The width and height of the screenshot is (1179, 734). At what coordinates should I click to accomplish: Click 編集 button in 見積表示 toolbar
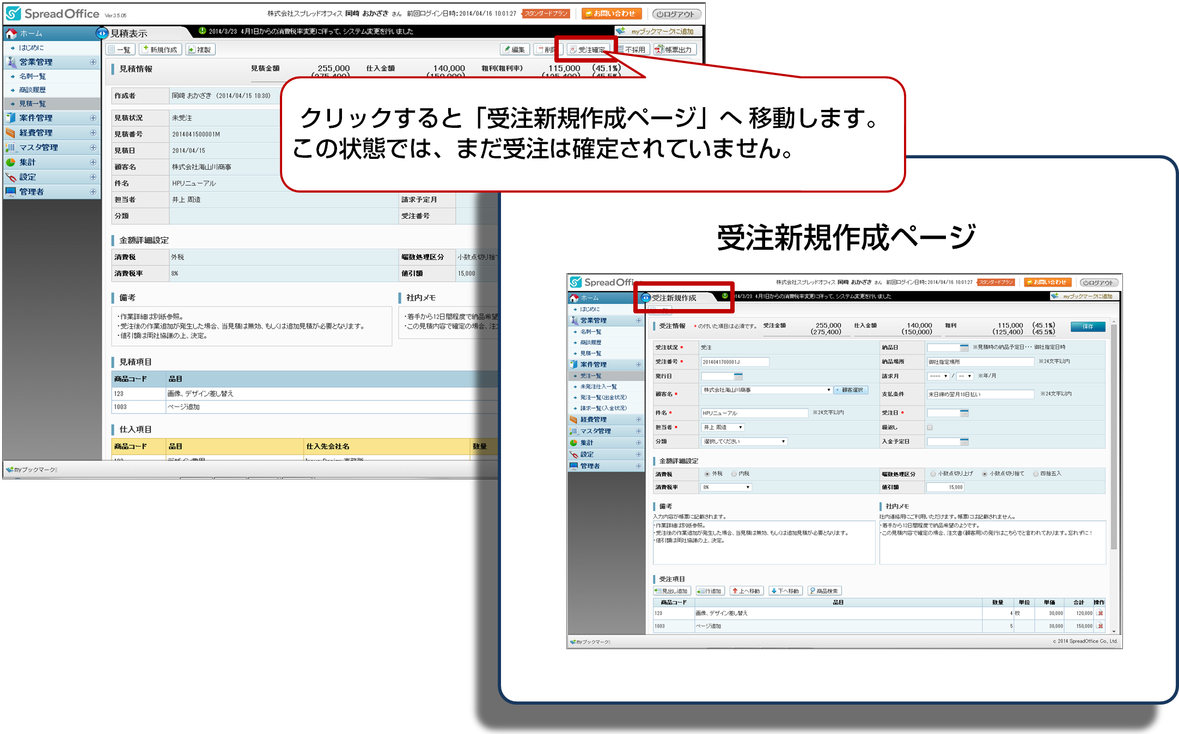point(514,50)
